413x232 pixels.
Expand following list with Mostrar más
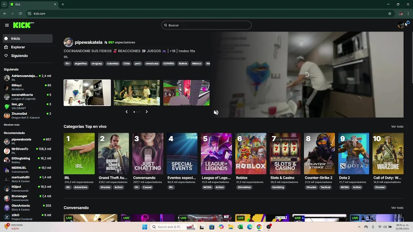click(x=12, y=125)
